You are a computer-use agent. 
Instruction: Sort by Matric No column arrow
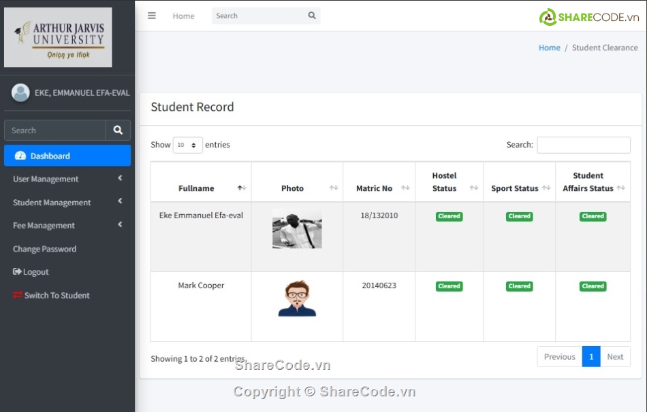pyautogui.click(x=406, y=188)
